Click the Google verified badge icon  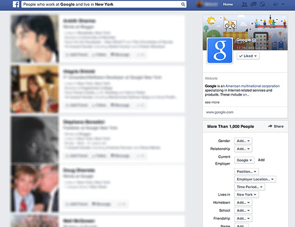click(x=254, y=40)
